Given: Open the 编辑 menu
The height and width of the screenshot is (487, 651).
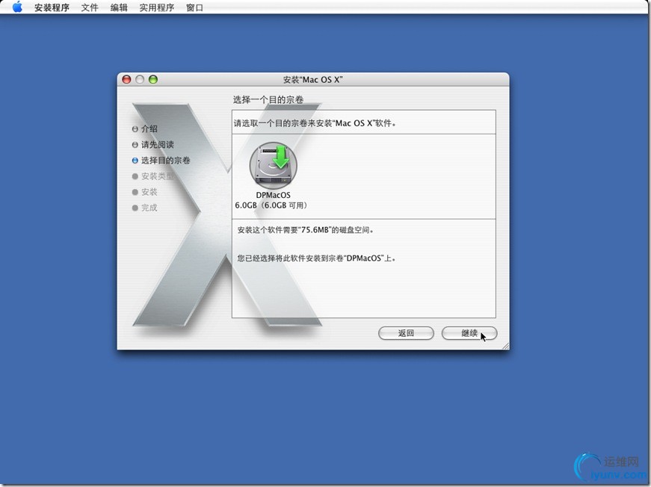Looking at the screenshot, I should tap(119, 7).
